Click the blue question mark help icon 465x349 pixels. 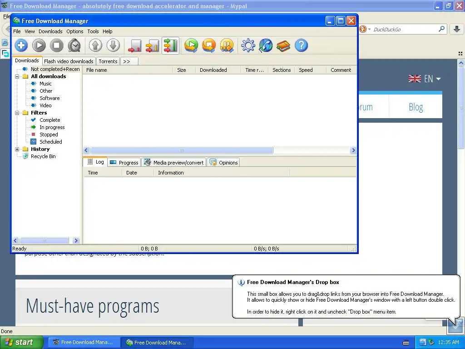(302, 45)
